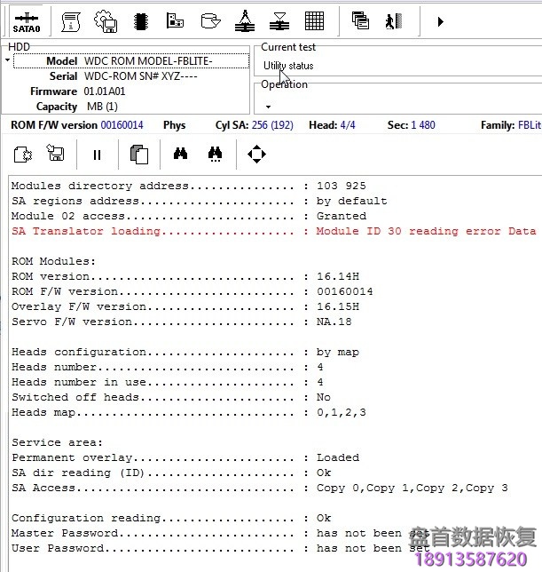Click the Heads map 0,1,2,3 line
This screenshot has width=542, height=572.
189,413
